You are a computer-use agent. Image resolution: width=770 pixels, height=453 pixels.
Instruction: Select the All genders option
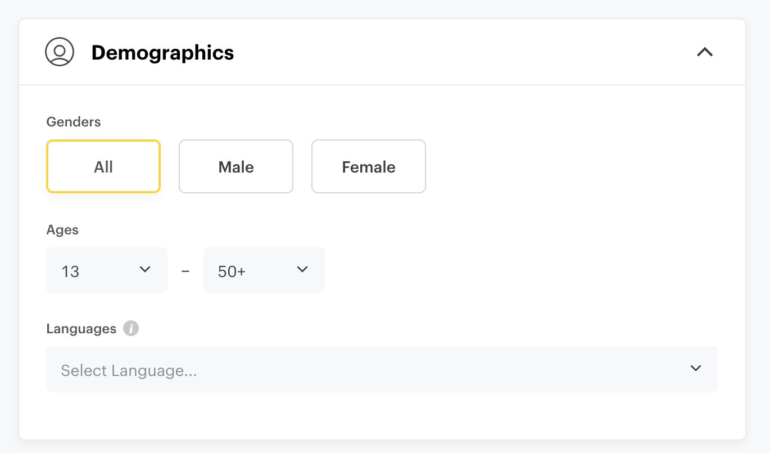pyautogui.click(x=103, y=166)
